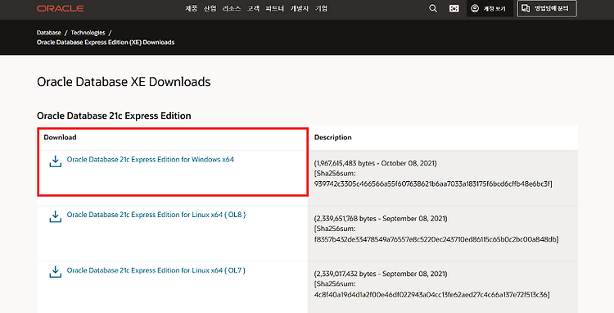Download Oracle Database 21c for Linux x64 (OL7)
Image resolution: width=614 pixels, height=313 pixels.
click(156, 270)
